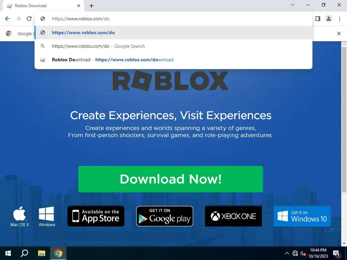Open the Available on the App Store badge
Viewport: 347px width, 260px height.
(x=96, y=216)
